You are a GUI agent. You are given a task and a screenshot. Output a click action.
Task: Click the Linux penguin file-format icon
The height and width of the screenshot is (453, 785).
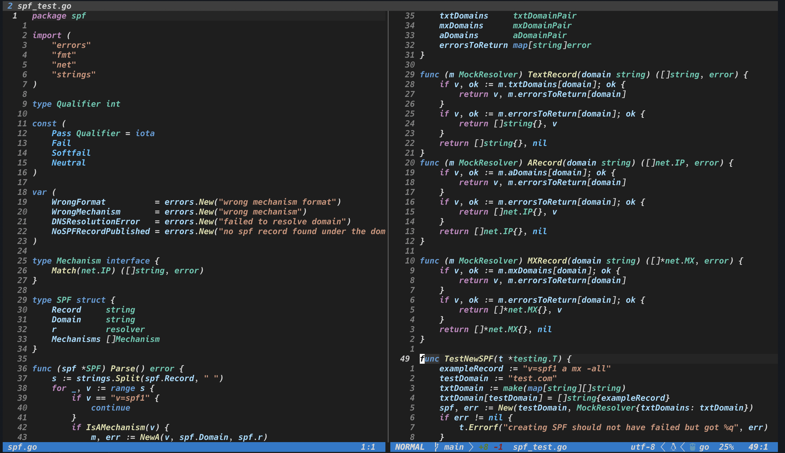[673, 447]
